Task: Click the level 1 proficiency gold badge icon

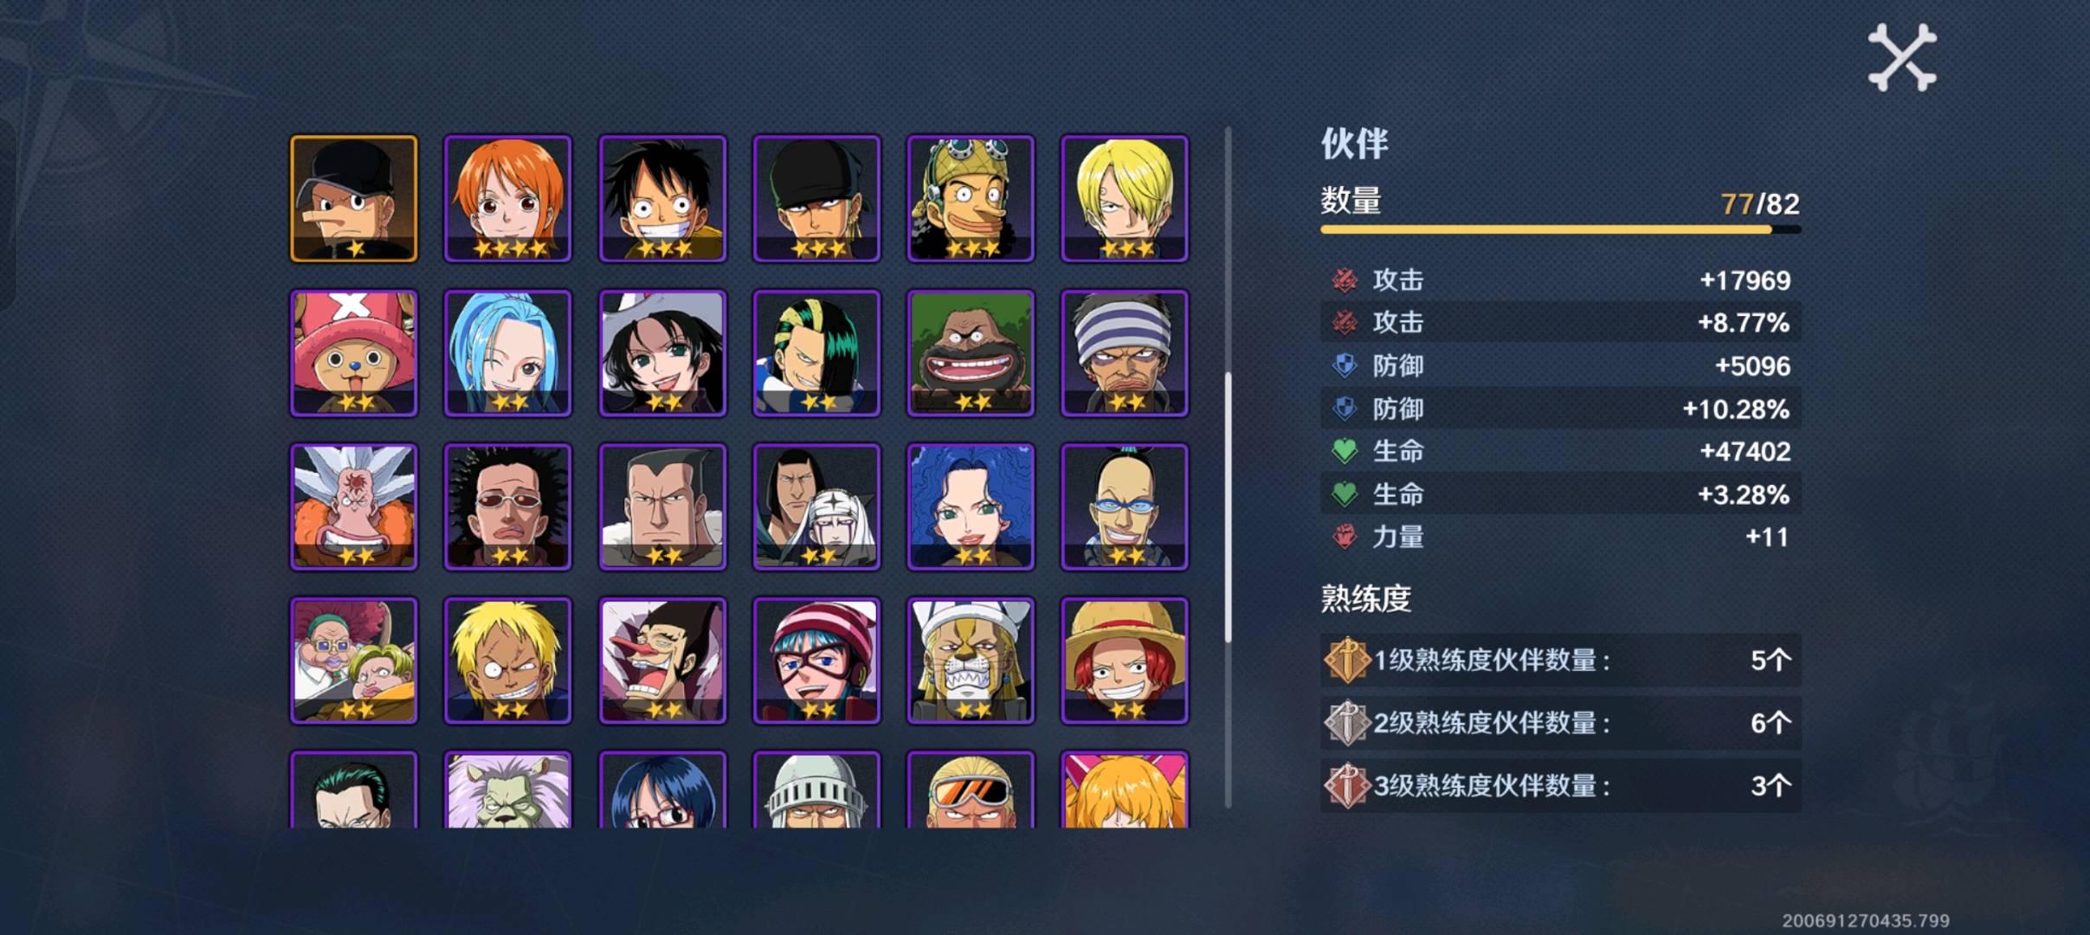Action: pyautogui.click(x=1346, y=661)
